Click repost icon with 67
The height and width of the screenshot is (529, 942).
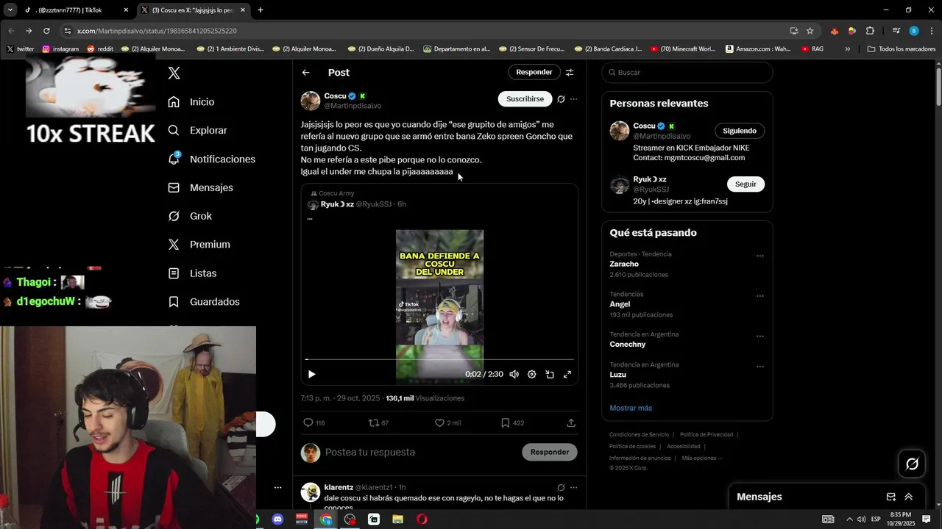[374, 423]
